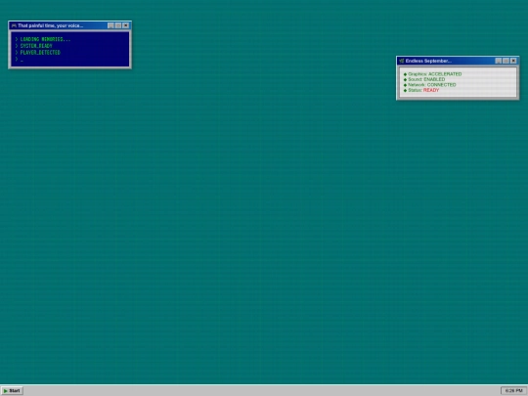Maximize the 'That painful time, your voice...' window
528x396 pixels.
(118, 25)
